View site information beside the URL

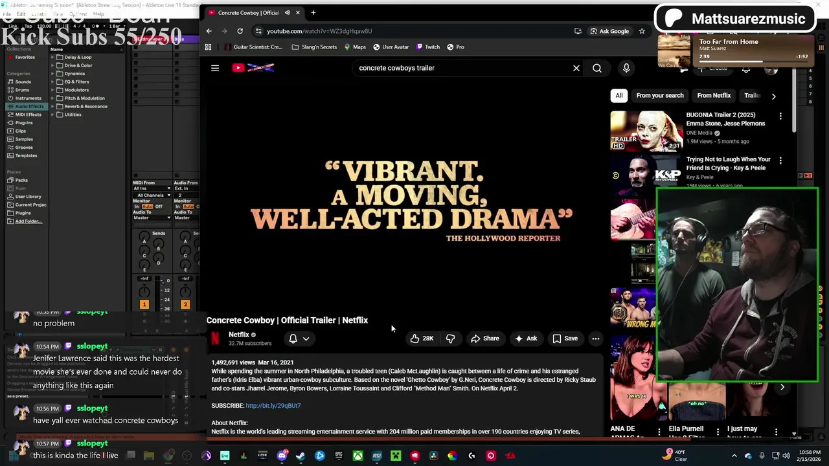258,31
